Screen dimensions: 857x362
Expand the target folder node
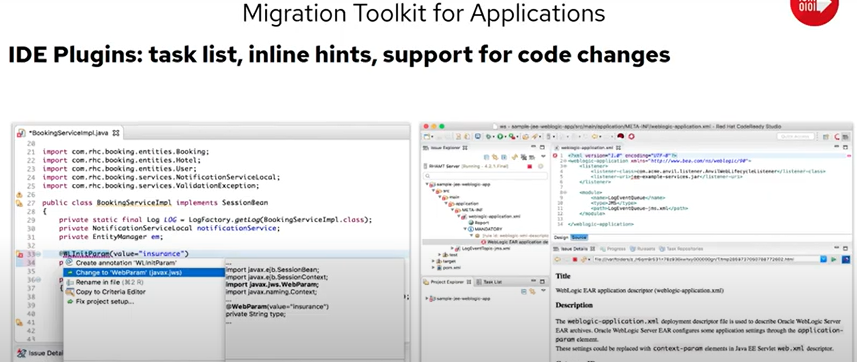pos(433,261)
